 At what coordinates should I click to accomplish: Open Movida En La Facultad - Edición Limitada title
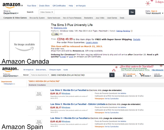pos(78,104)
